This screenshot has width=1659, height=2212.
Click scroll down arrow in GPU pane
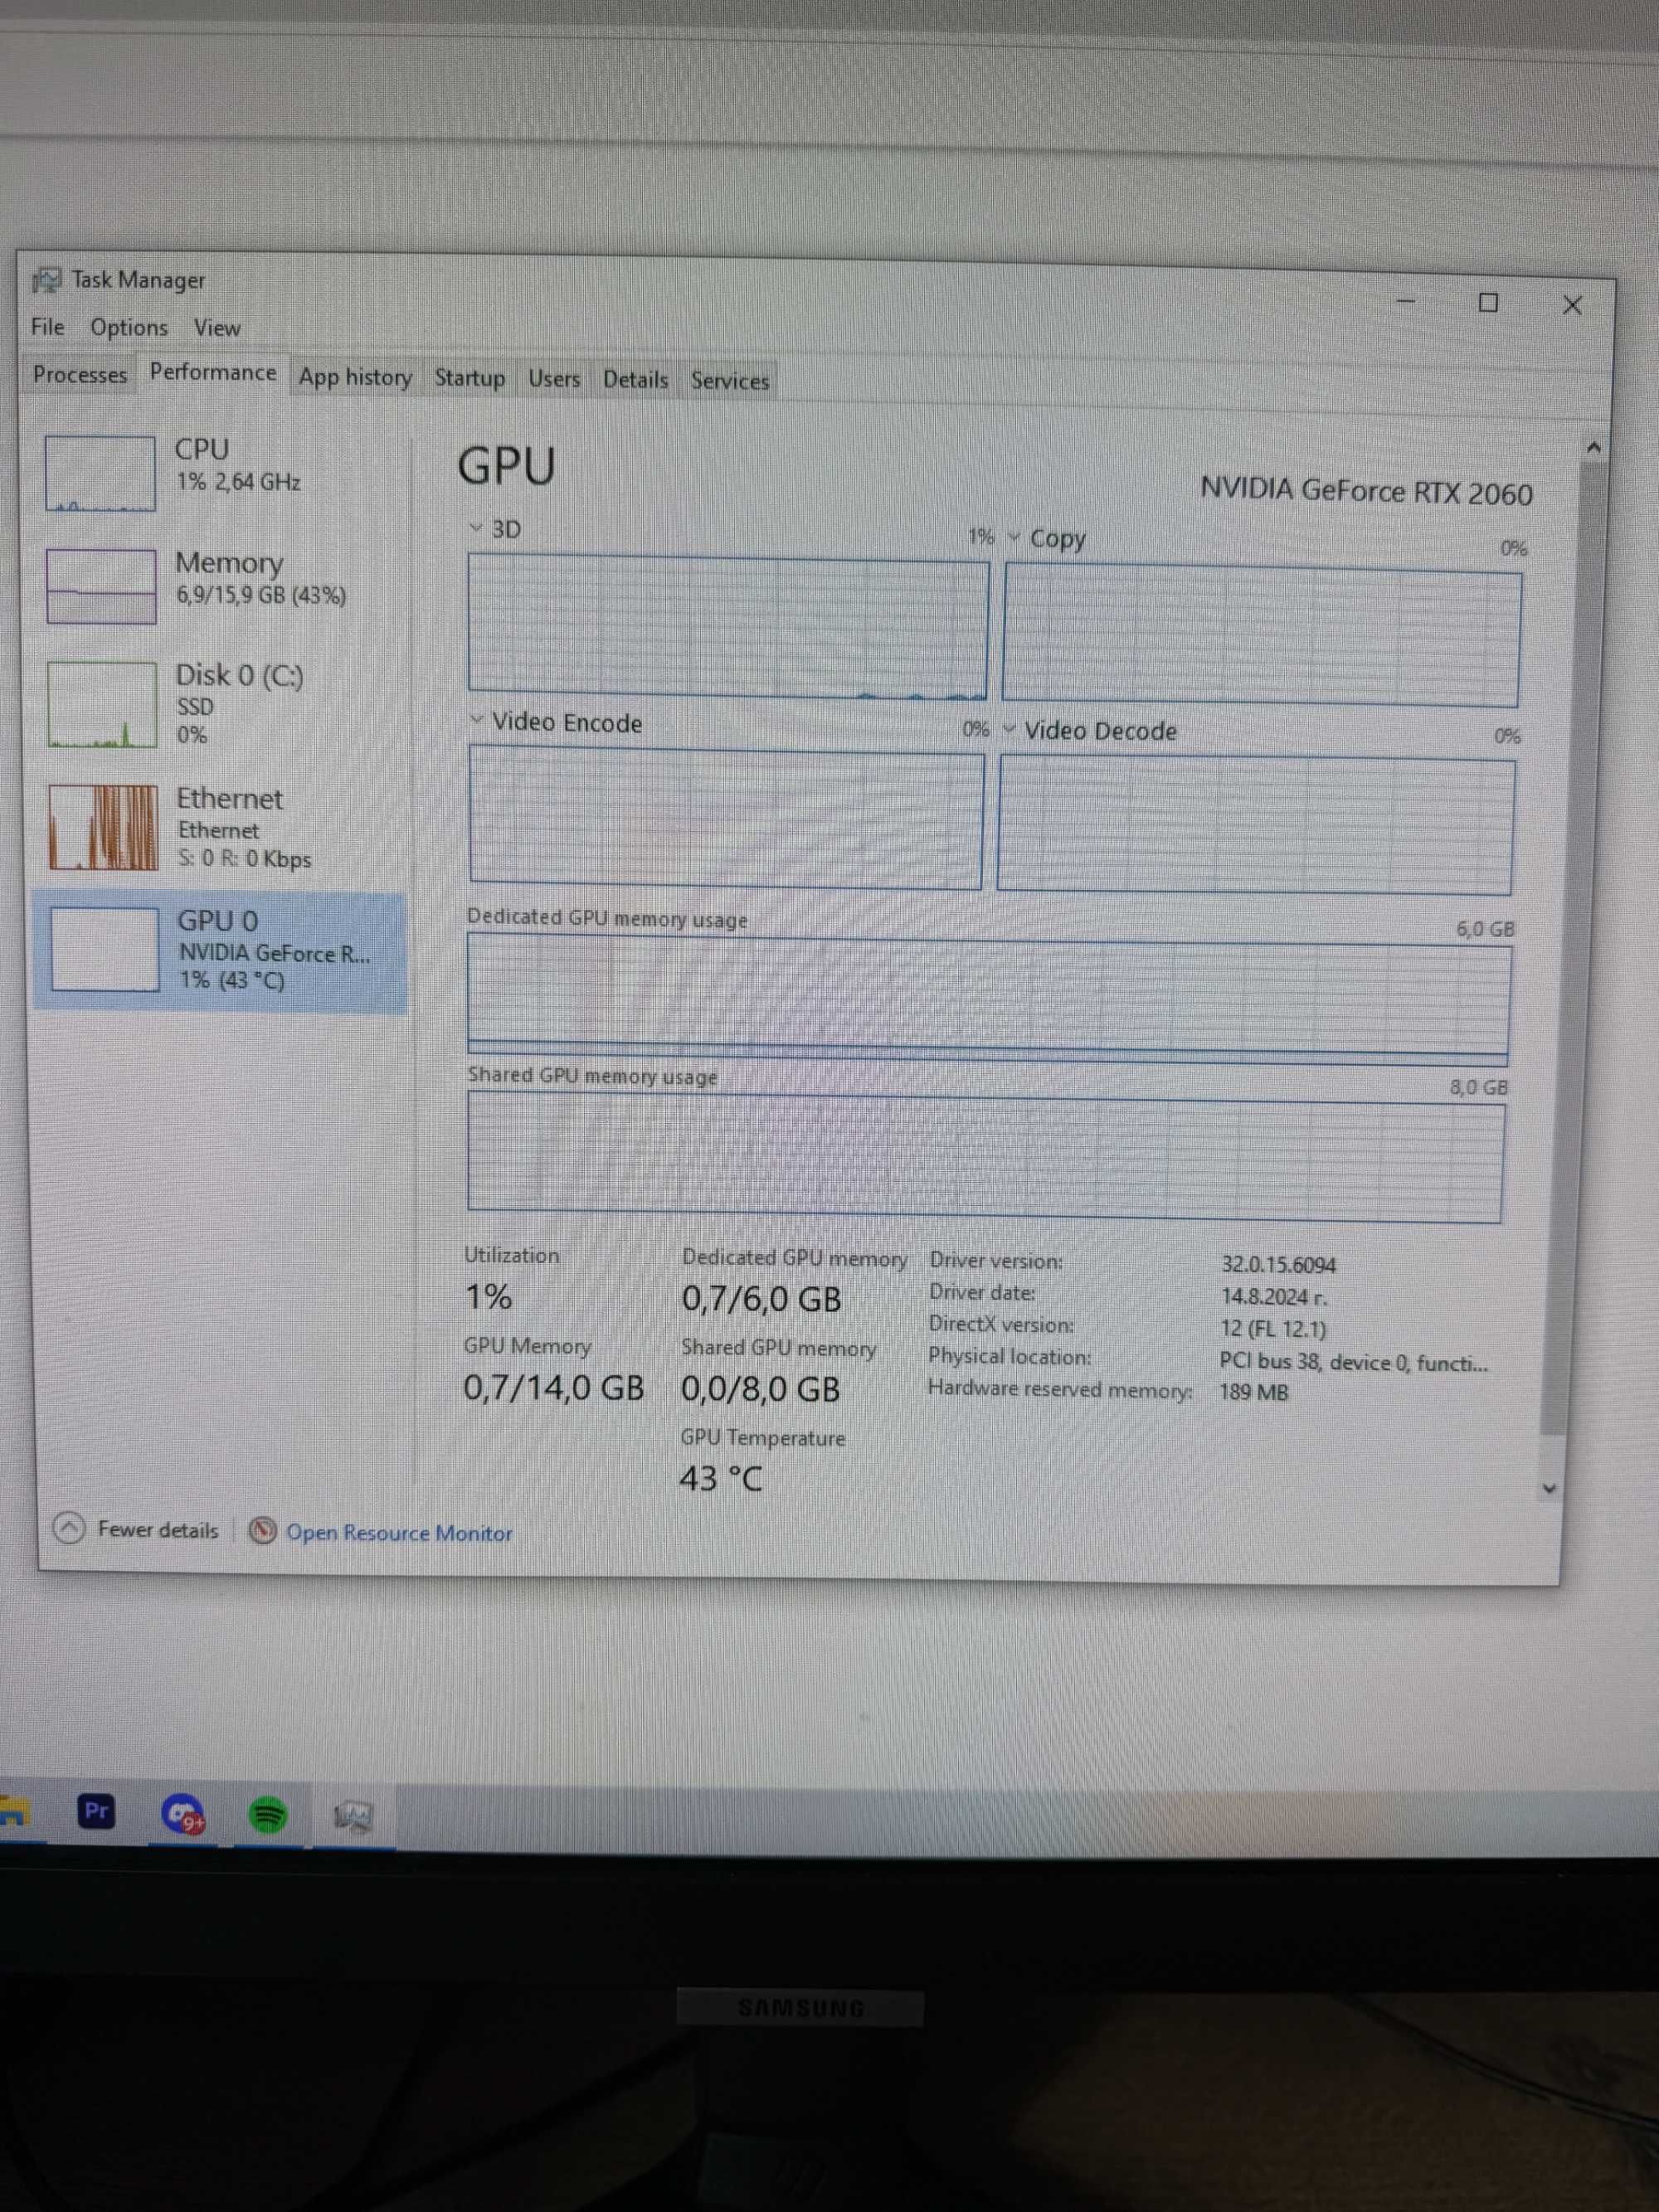(1549, 1489)
